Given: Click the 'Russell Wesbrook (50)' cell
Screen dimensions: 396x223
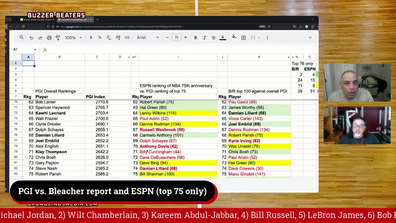Looking at the screenshot, I should [x=178, y=130].
